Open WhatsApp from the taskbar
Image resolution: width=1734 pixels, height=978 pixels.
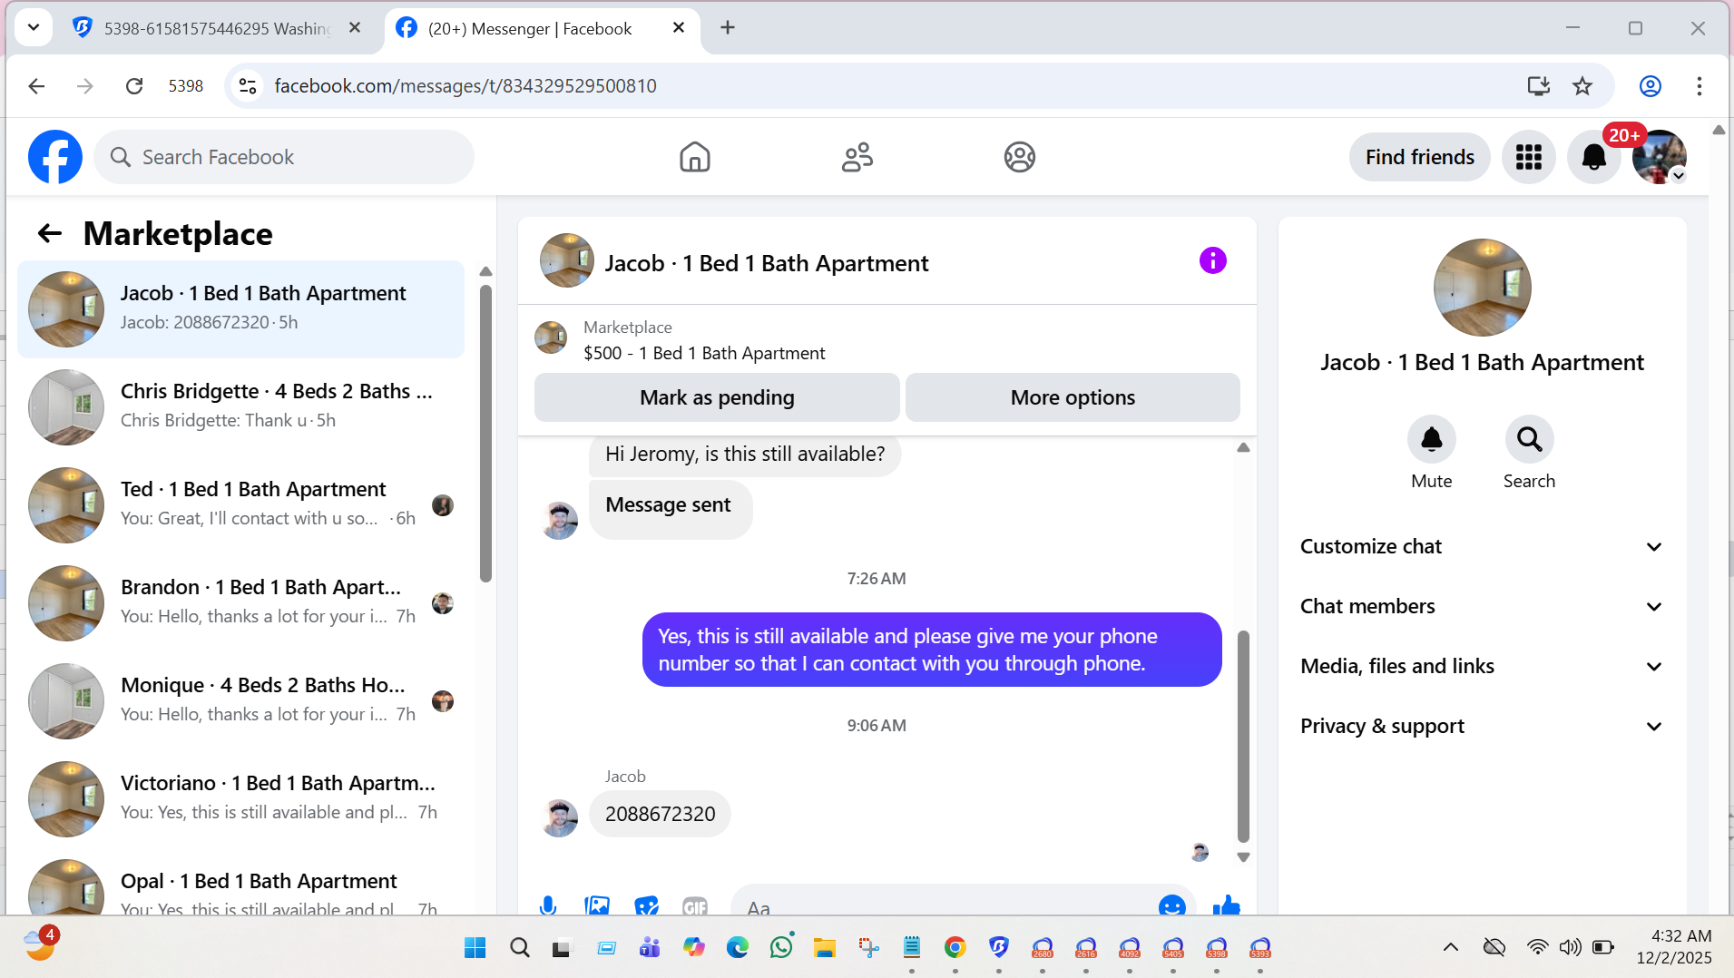coord(781,948)
